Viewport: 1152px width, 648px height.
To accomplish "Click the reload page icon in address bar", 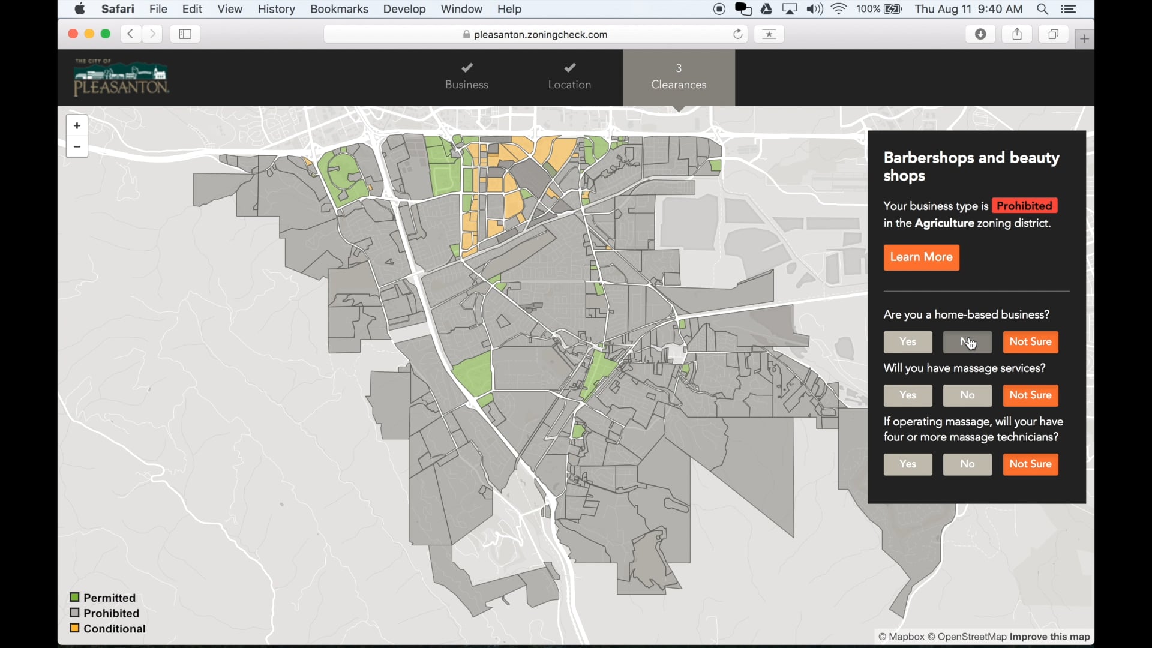I will 737,34.
